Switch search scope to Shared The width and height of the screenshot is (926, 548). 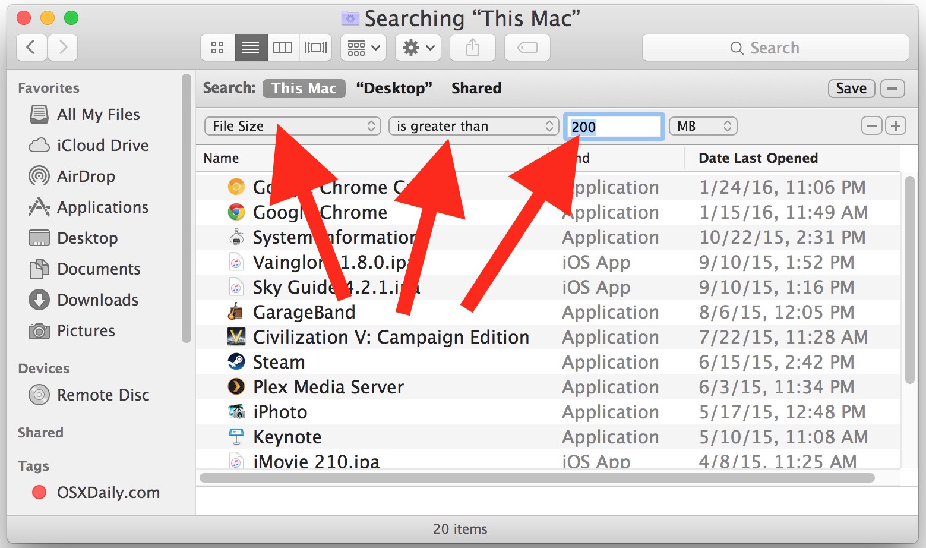(x=476, y=88)
